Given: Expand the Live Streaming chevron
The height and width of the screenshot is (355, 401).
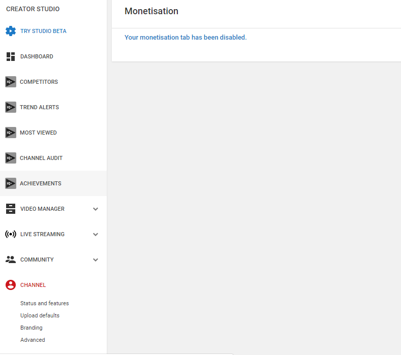Looking at the screenshot, I should pos(96,234).
